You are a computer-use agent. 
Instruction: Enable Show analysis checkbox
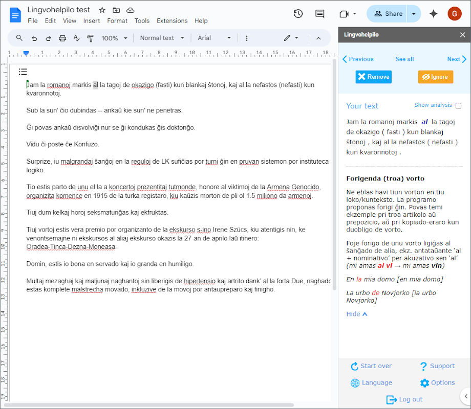(x=458, y=106)
